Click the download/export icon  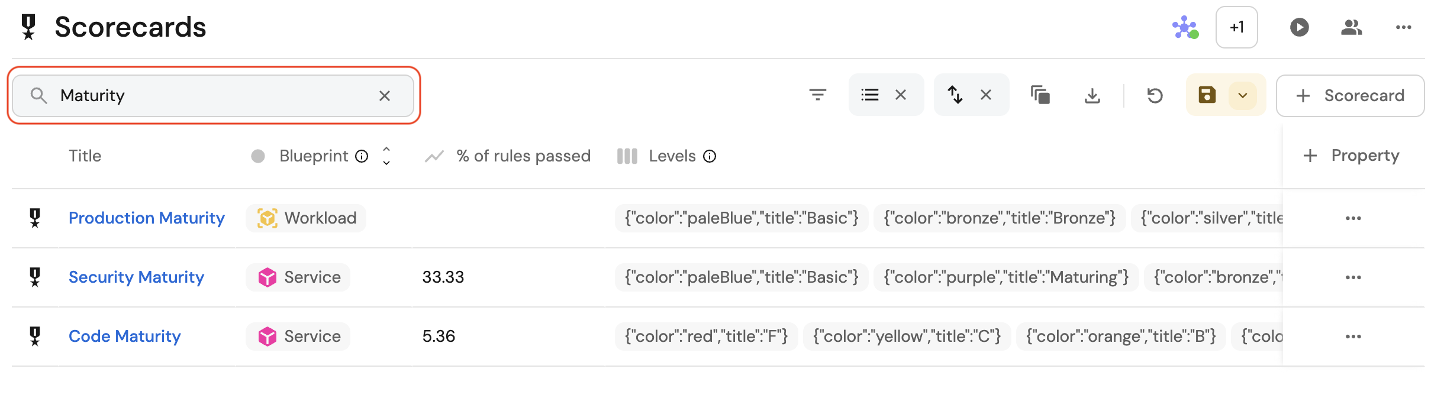(1092, 95)
